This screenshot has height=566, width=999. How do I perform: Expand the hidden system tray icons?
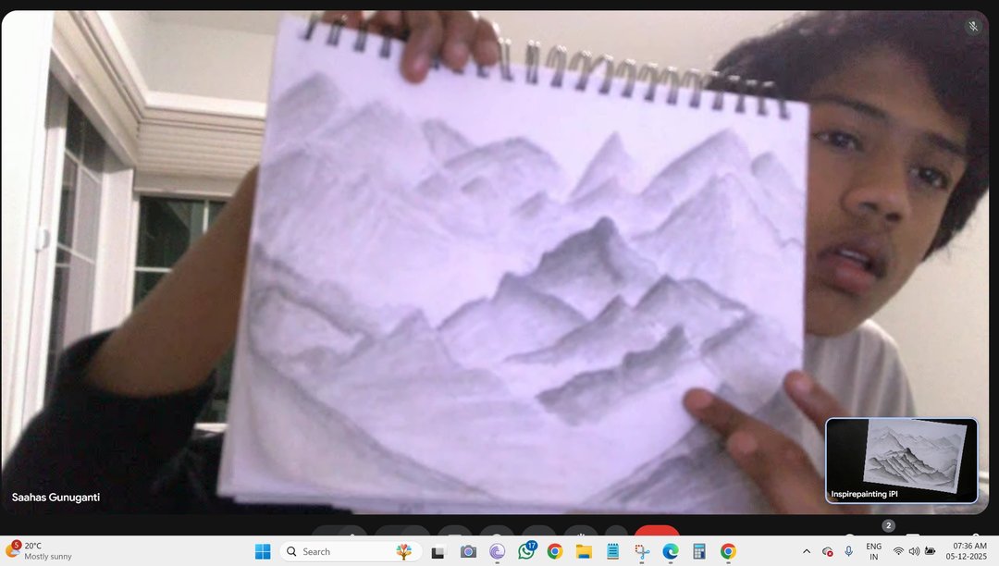(806, 551)
